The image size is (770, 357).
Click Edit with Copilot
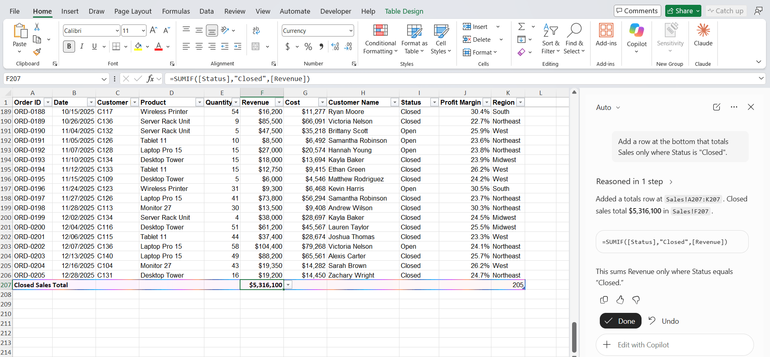coord(674,345)
